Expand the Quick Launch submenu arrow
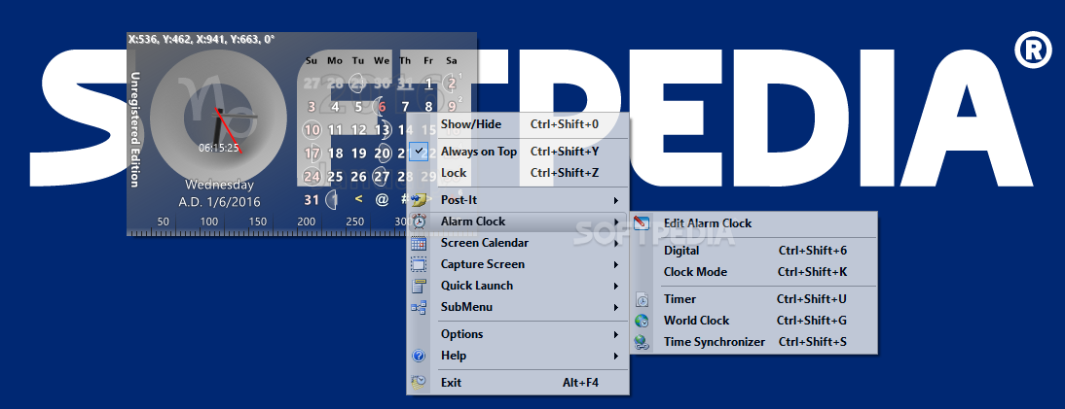Image resolution: width=1065 pixels, height=409 pixels. (x=616, y=286)
